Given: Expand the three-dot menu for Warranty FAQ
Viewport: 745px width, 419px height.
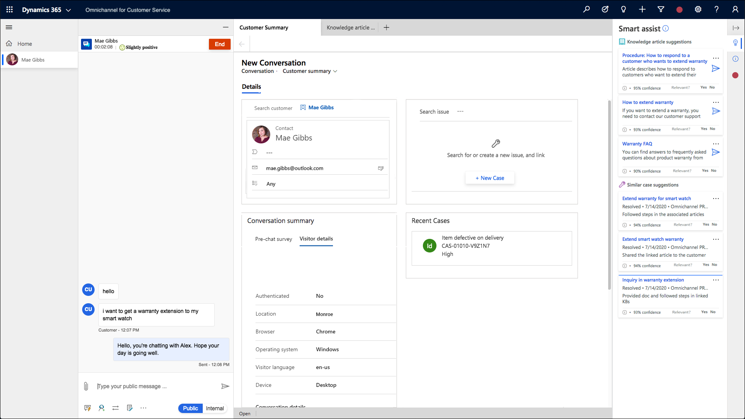Looking at the screenshot, I should click(716, 144).
